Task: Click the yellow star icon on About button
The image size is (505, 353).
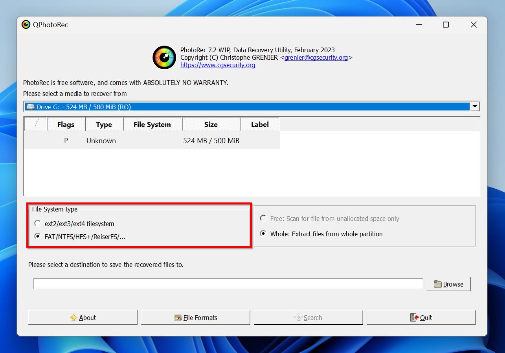Action: pyautogui.click(x=74, y=317)
